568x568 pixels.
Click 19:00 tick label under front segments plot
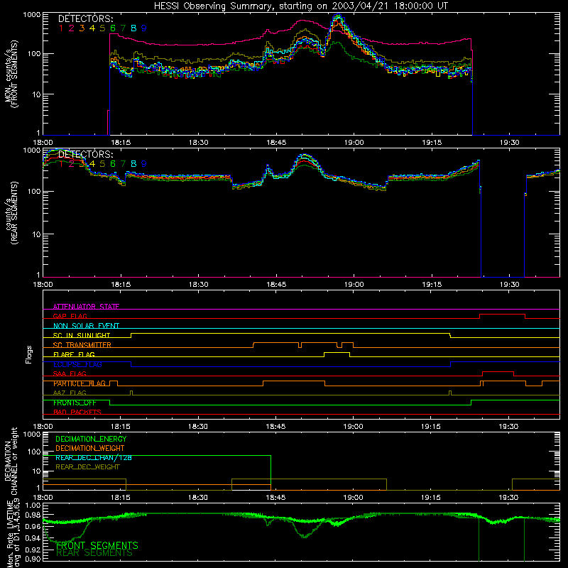click(x=354, y=143)
